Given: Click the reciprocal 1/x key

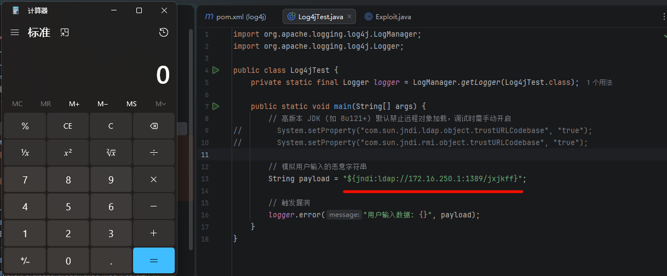Looking at the screenshot, I should (25, 153).
